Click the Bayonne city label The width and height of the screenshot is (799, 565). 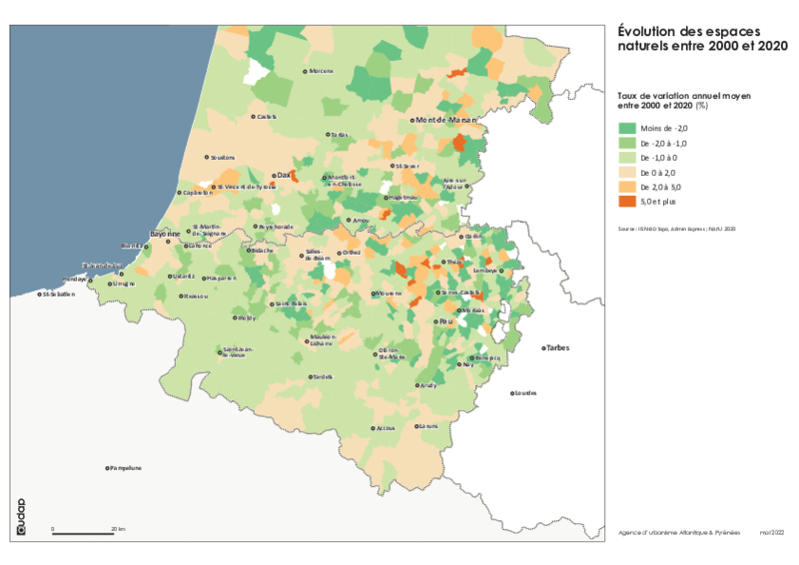[x=165, y=234]
